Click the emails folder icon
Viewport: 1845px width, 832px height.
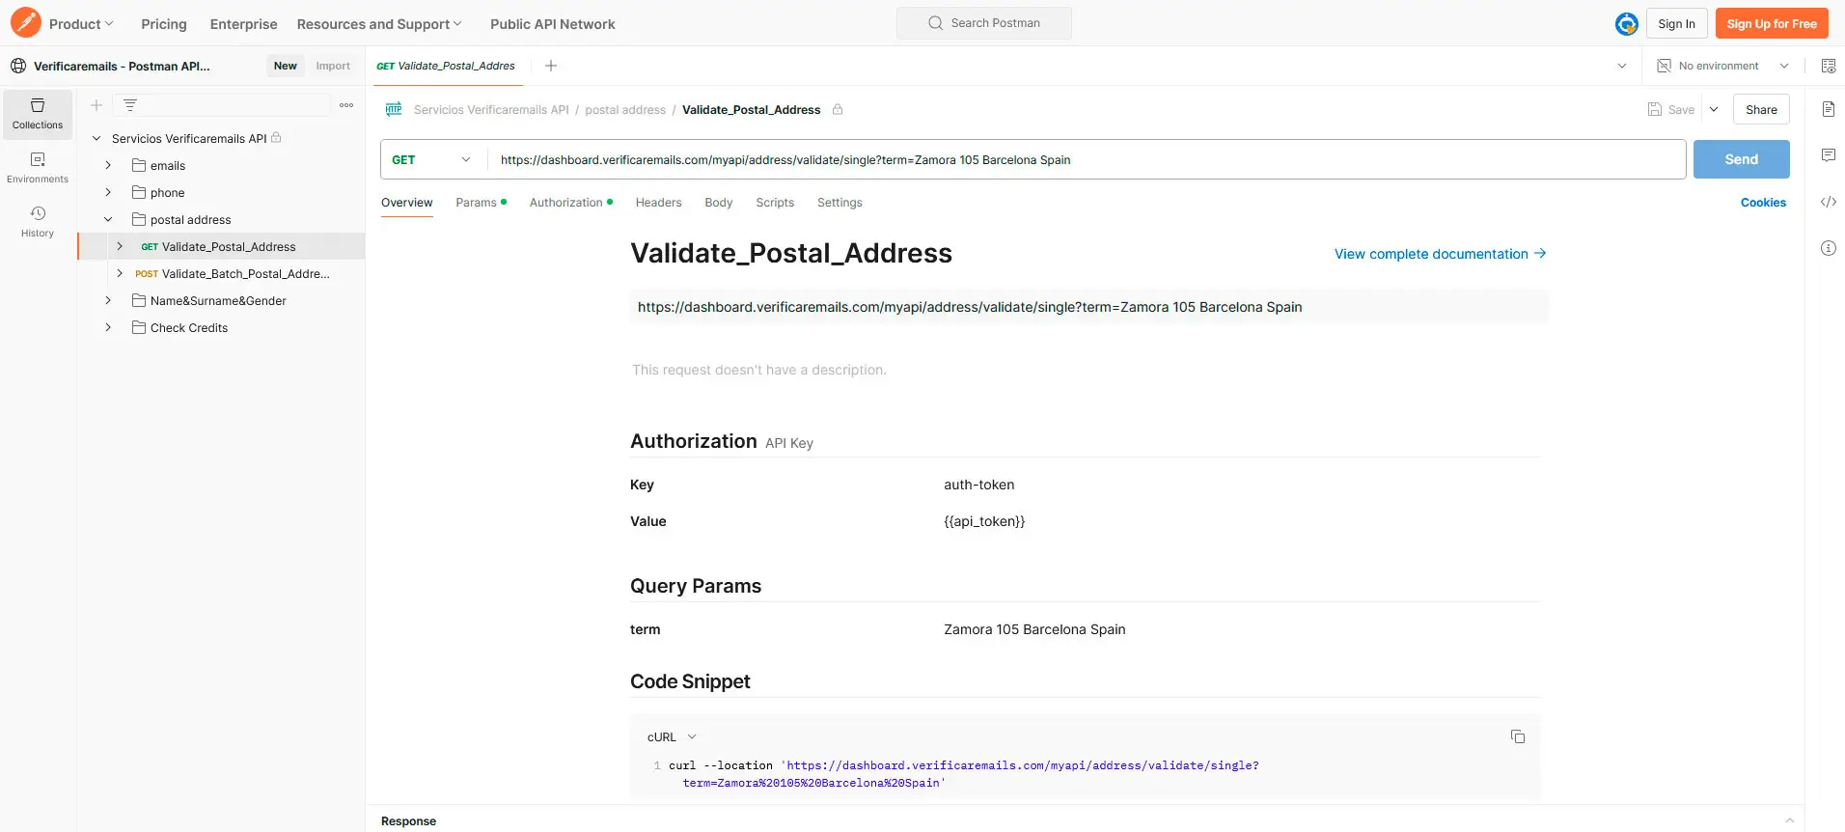139,165
